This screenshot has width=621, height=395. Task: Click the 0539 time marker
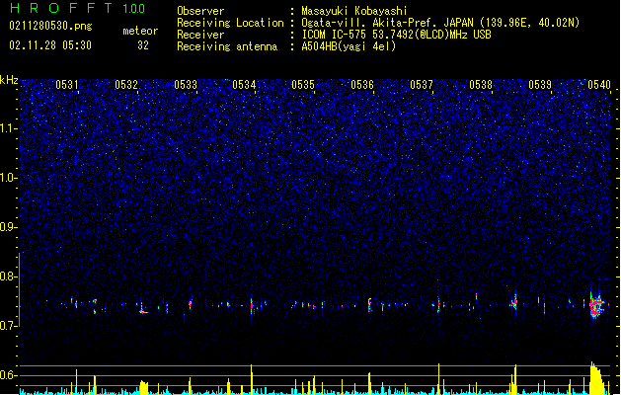point(540,85)
